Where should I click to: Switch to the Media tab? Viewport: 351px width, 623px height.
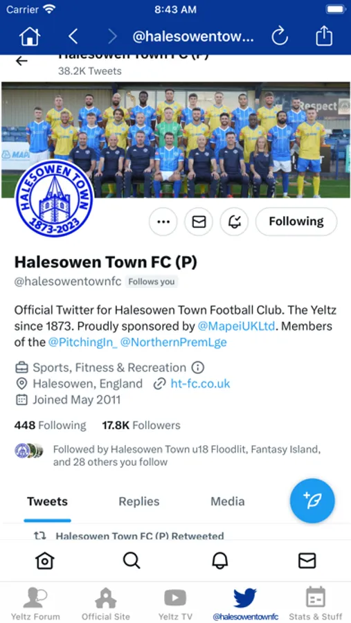(227, 501)
